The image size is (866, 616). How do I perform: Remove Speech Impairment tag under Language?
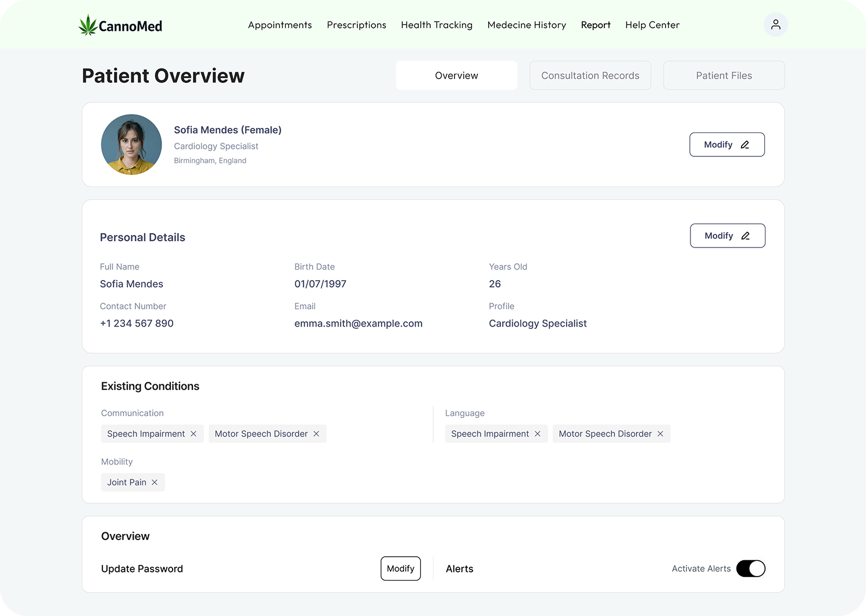(538, 434)
